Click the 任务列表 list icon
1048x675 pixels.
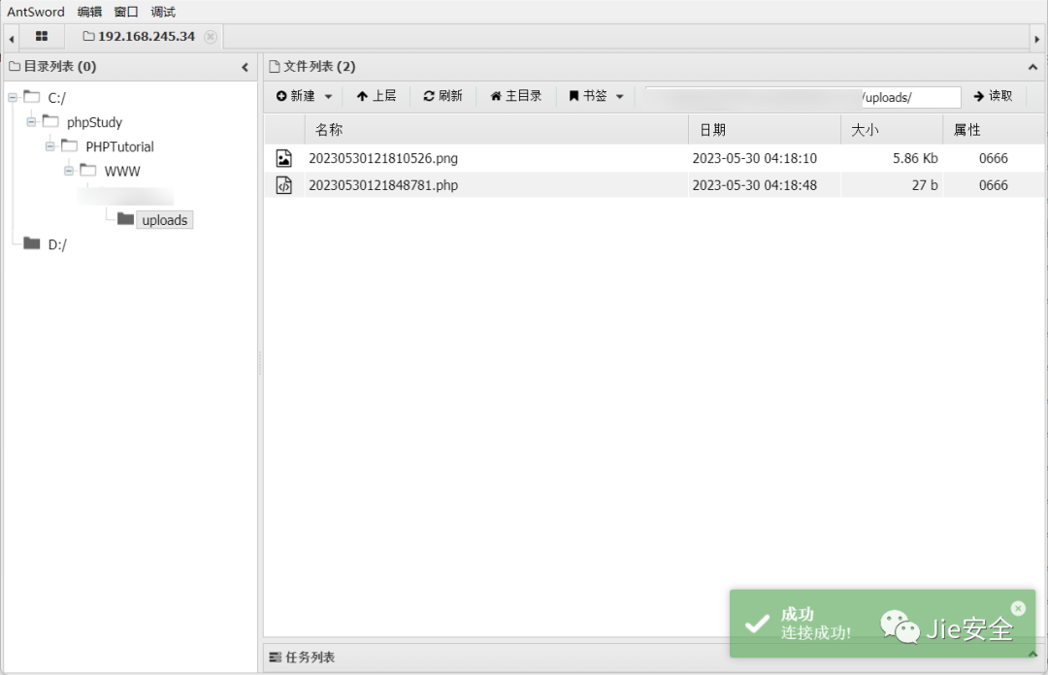[276, 658]
